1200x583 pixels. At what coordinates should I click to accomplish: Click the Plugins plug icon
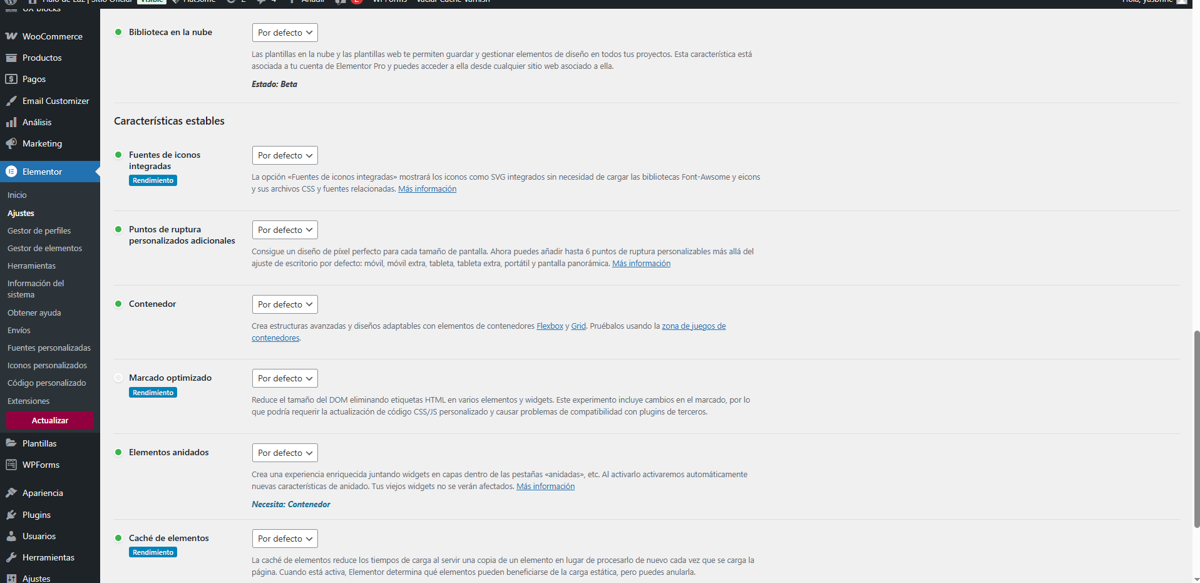(x=11, y=515)
